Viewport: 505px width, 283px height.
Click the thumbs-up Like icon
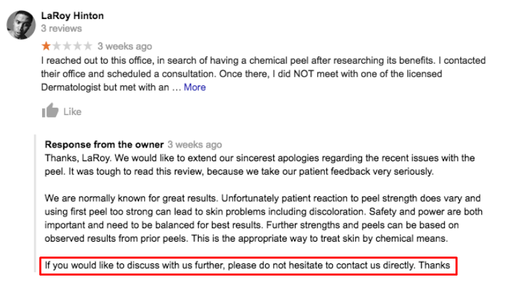50,110
